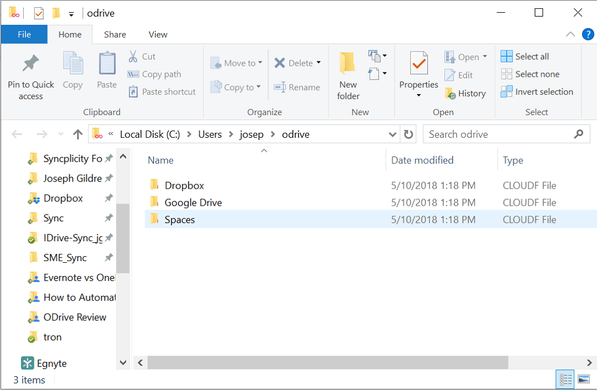
Task: Switch to Details view using the status bar toggle
Action: coord(565,379)
